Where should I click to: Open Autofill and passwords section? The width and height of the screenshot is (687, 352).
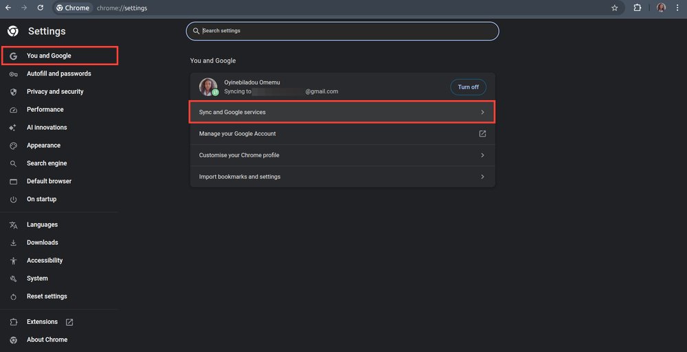tap(58, 74)
